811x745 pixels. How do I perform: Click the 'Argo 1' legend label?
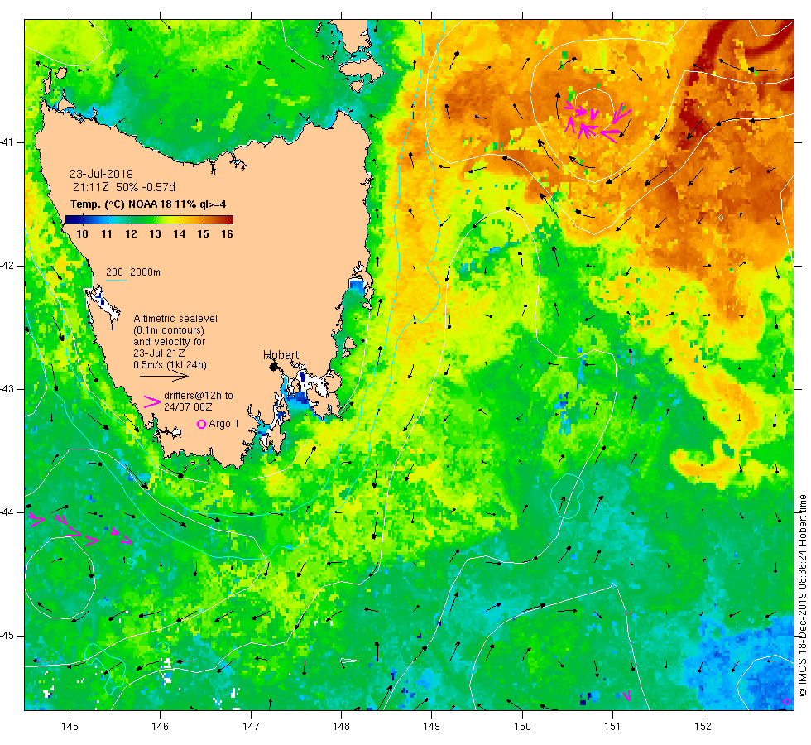[224, 424]
